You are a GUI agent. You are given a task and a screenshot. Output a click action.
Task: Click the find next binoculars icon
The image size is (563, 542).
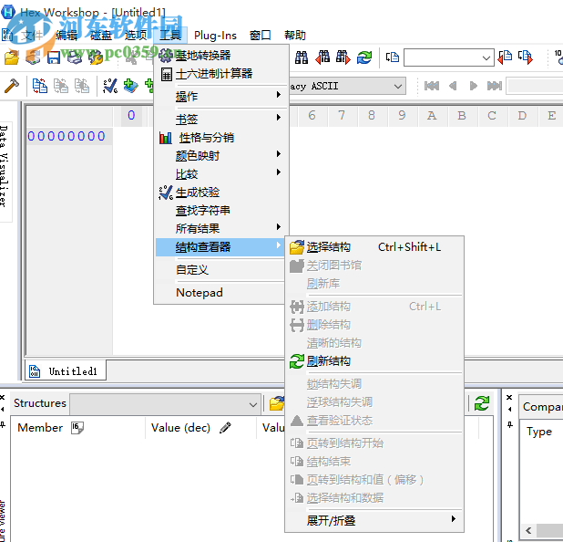point(343,57)
